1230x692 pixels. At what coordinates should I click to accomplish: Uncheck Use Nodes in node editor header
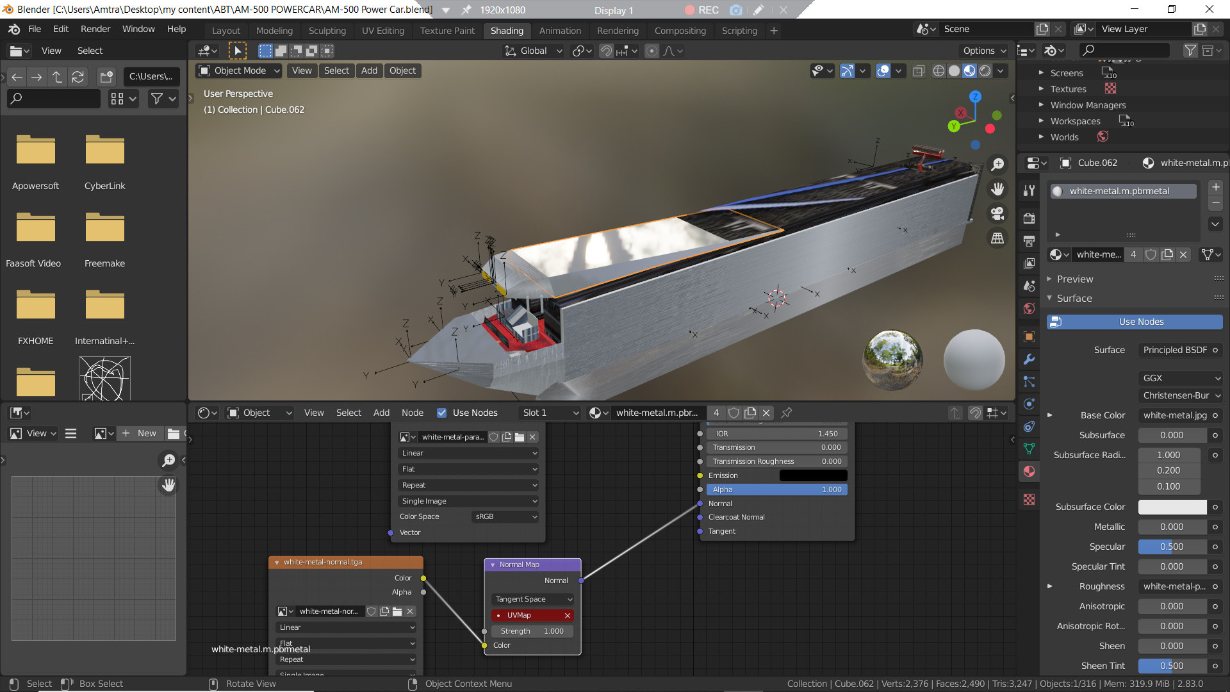[441, 413]
